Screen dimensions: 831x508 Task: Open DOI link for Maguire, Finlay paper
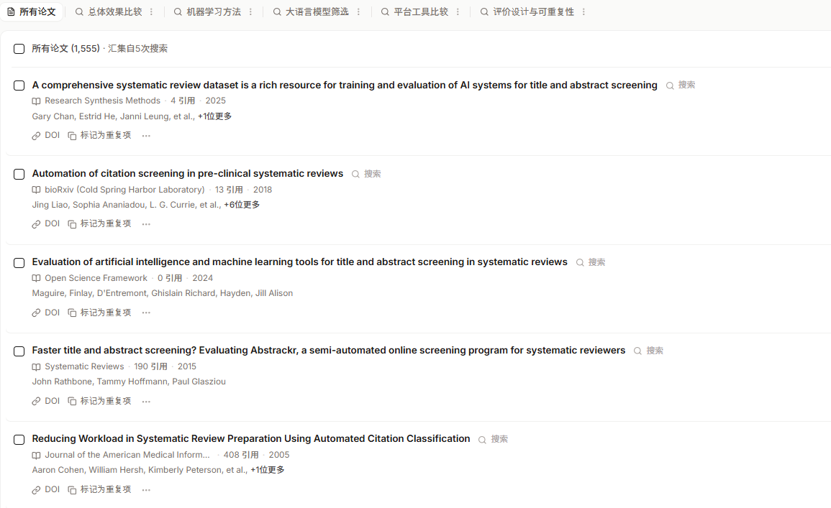coord(45,313)
